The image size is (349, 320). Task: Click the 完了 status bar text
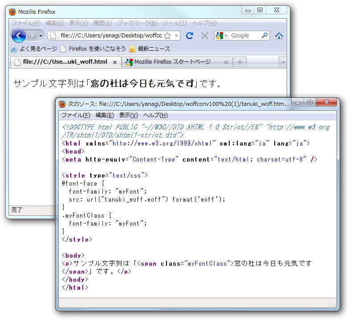click(x=17, y=210)
